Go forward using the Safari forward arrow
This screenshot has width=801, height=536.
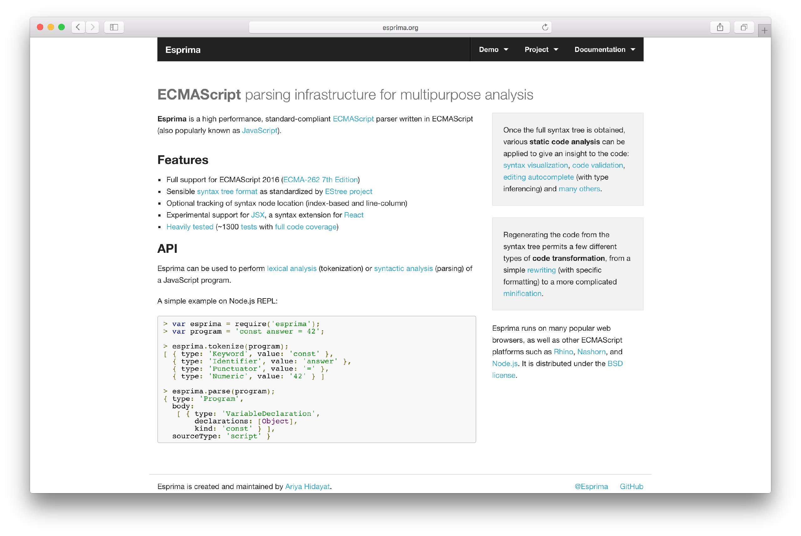(92, 27)
